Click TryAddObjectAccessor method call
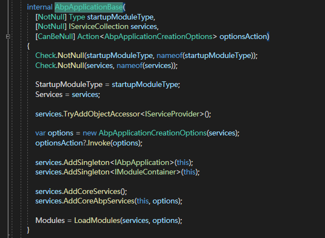Viewport: 325px width, 238px height. pyautogui.click(x=102, y=114)
